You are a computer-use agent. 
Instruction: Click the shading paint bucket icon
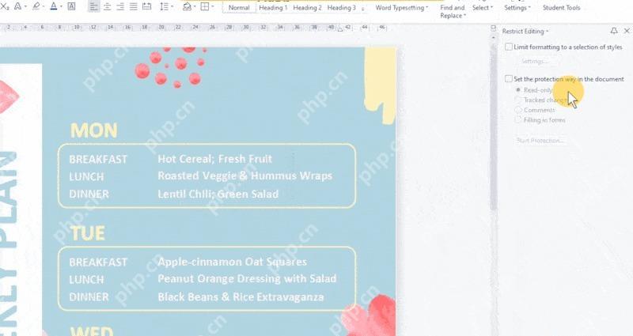pos(187,7)
